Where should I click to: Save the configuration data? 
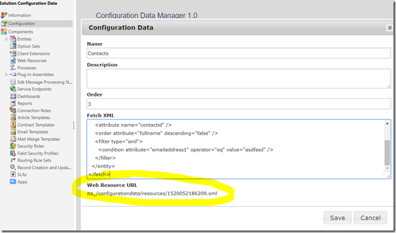(x=338, y=218)
